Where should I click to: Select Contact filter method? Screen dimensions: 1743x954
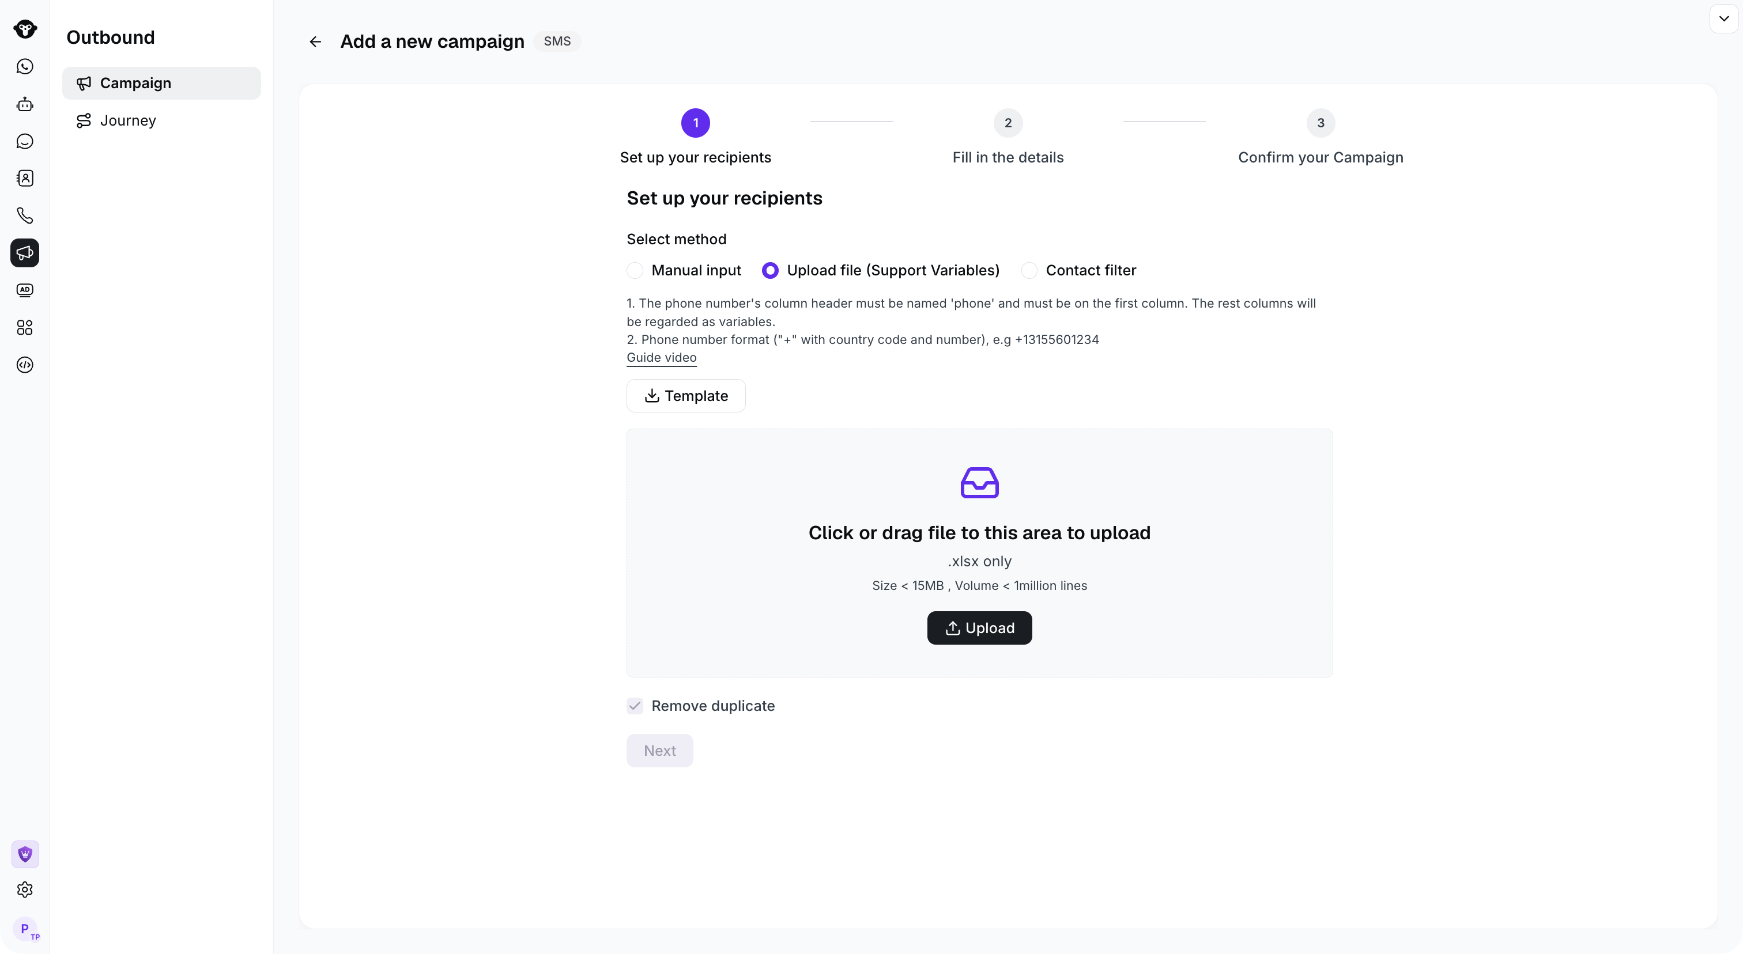point(1029,270)
